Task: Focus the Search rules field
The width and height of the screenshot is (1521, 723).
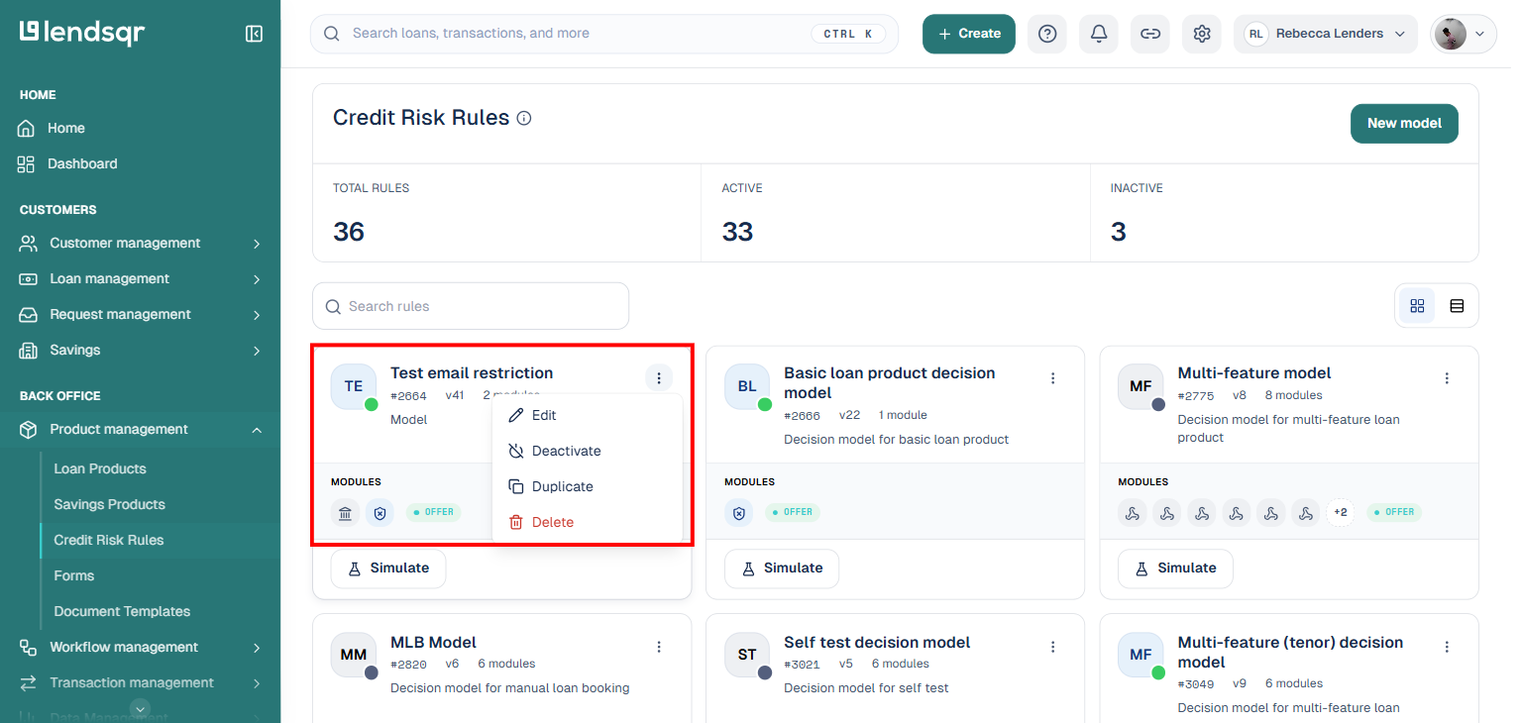Action: [x=471, y=306]
